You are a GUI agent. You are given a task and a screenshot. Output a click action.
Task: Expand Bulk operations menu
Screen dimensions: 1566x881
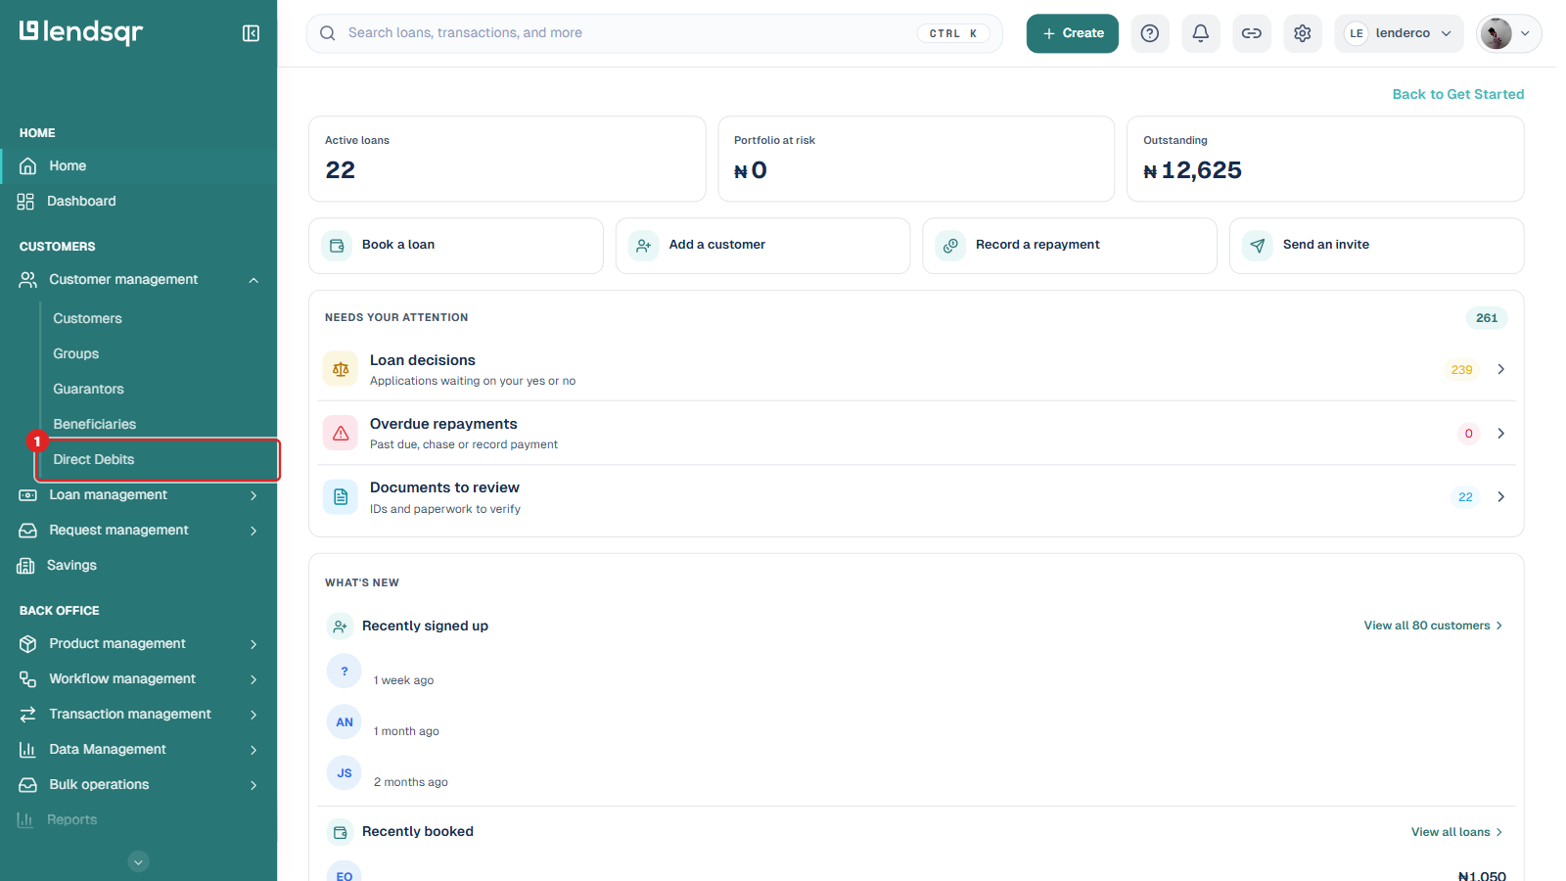139,785
